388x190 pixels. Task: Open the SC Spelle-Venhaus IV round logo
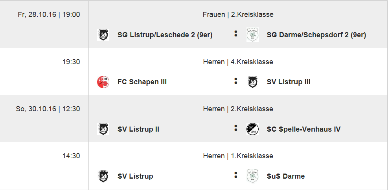point(252,129)
